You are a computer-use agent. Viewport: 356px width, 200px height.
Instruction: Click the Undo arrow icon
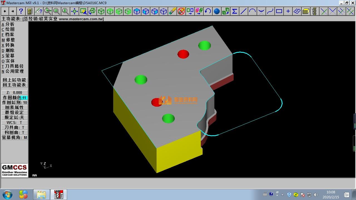click(x=208, y=11)
